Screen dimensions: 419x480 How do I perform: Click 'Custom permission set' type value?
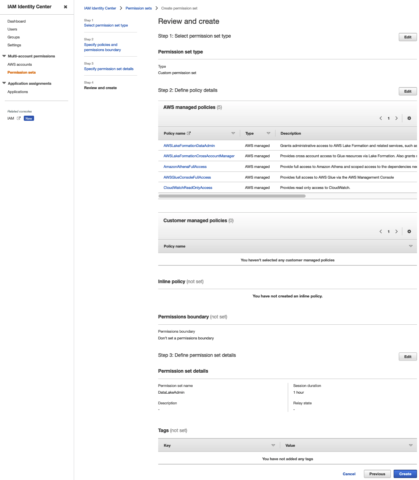pyautogui.click(x=177, y=73)
